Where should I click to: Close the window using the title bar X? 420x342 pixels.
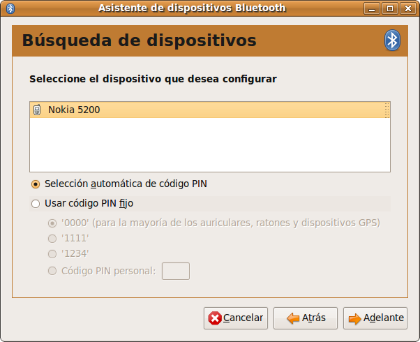407,8
